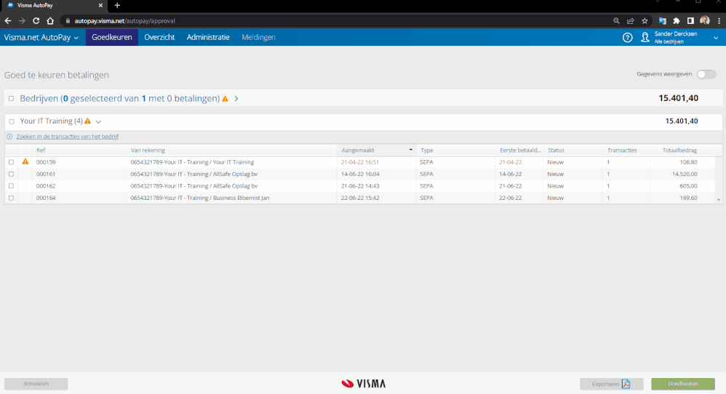The height and width of the screenshot is (394, 726).
Task: Open the extensions puzzle icon
Action: pyautogui.click(x=677, y=21)
